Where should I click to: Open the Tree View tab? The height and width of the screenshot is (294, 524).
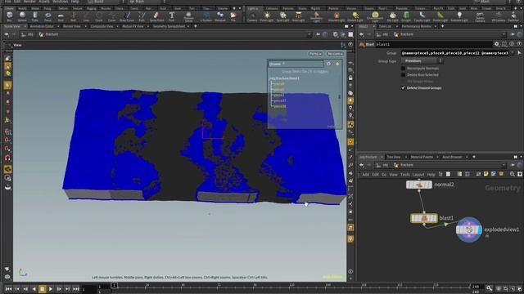point(394,157)
